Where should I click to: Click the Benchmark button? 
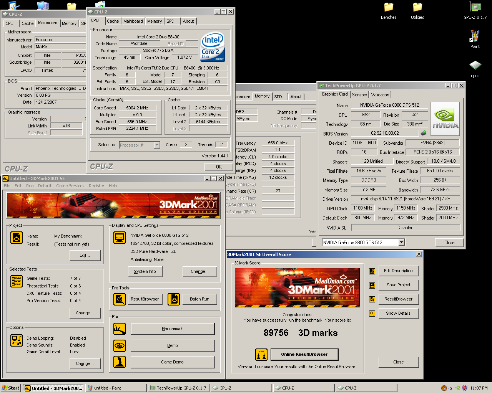tap(173, 329)
